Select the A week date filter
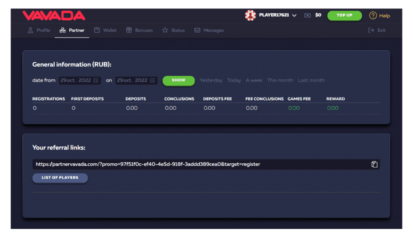The width and height of the screenshot is (413, 236). pyautogui.click(x=254, y=80)
